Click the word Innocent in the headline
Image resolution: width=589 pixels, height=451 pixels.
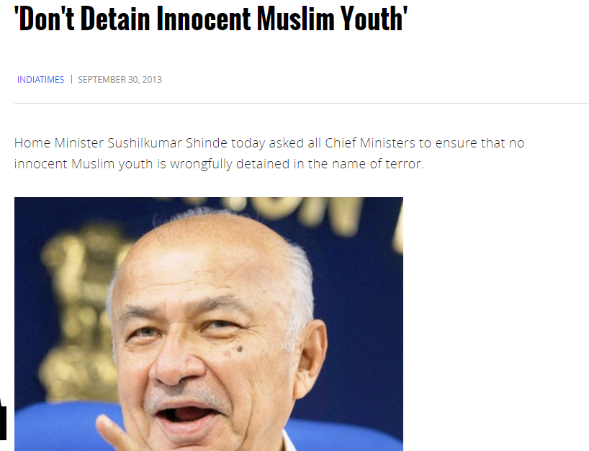coord(203,19)
